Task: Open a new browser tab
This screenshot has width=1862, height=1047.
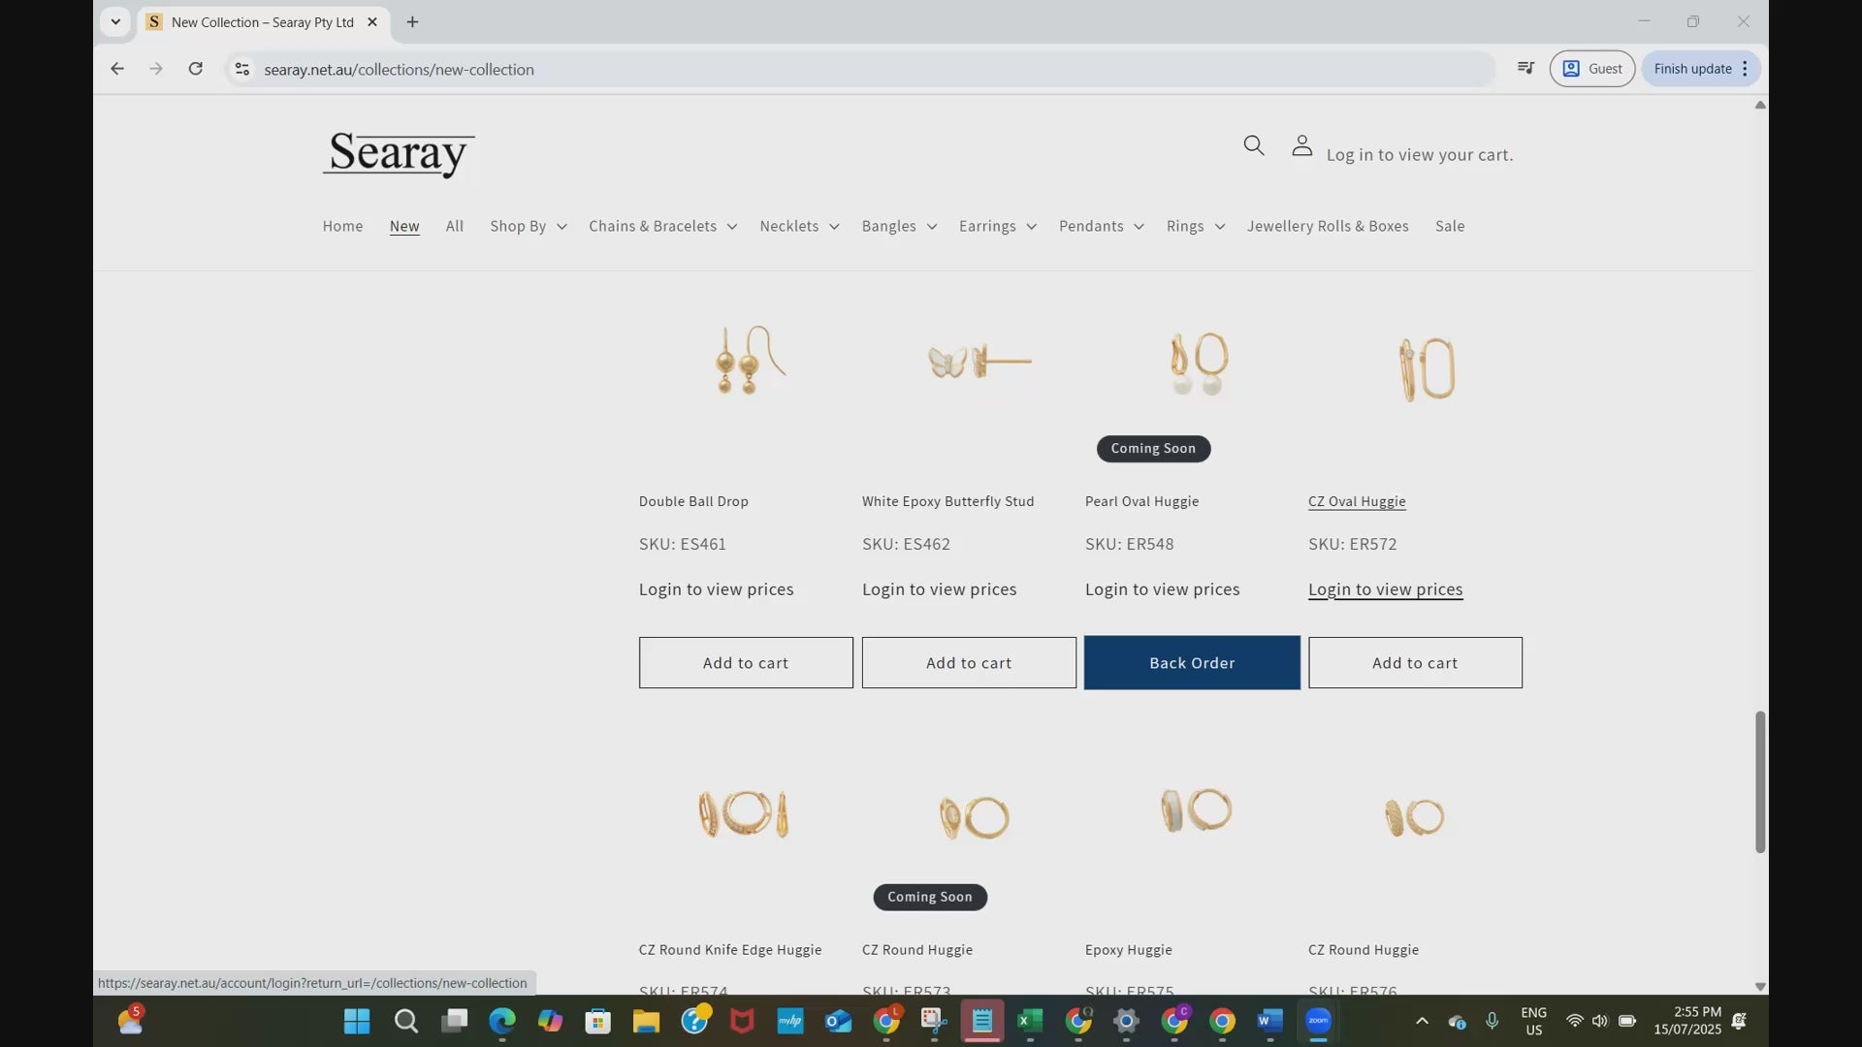Action: (412, 21)
